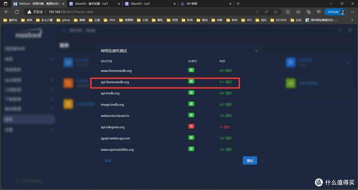Select the image.tmdb.org row text
The width and height of the screenshot is (358, 190).
click(x=112, y=105)
